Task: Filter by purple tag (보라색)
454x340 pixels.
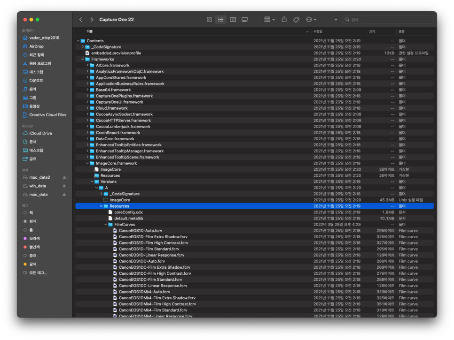Action: coord(34,239)
